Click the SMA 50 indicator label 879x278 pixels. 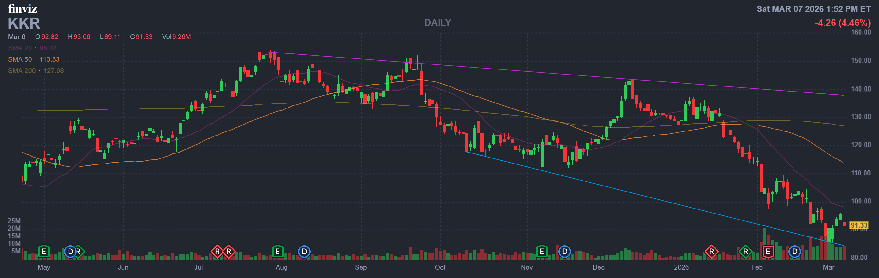coord(20,59)
